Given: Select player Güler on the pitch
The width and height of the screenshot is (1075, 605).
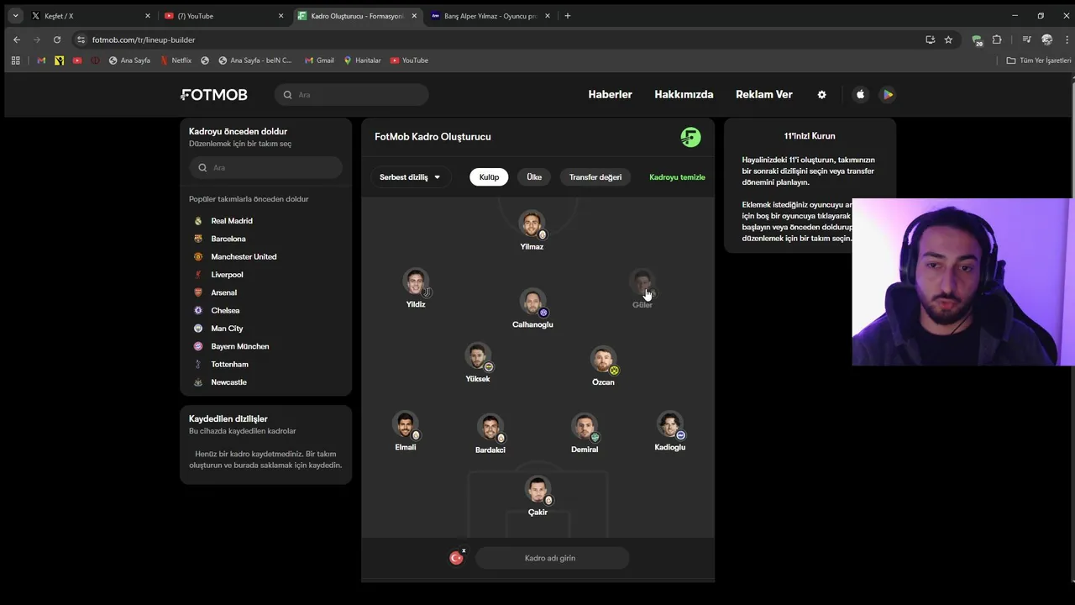Looking at the screenshot, I should point(642,288).
